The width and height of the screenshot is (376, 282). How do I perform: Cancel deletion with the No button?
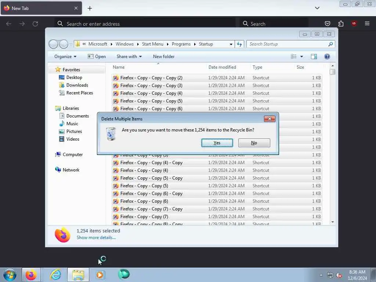click(254, 143)
